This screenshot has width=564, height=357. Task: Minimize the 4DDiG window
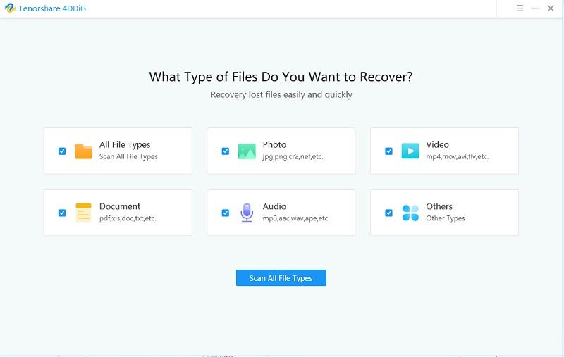click(535, 8)
